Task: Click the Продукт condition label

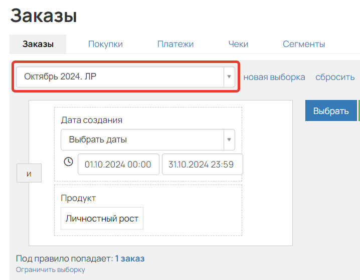Action: 78,198
